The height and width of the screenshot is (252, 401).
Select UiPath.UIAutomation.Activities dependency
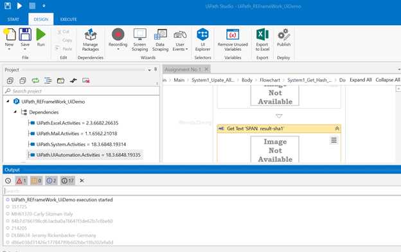click(x=88, y=155)
